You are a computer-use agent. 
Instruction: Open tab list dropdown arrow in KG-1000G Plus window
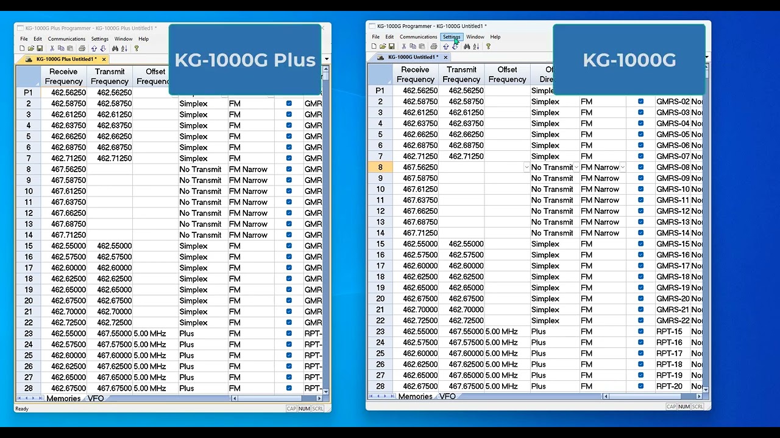(x=327, y=59)
